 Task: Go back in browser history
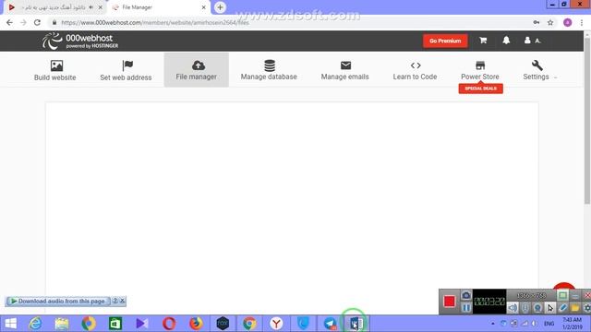9,22
